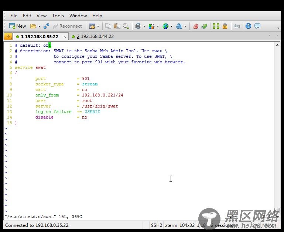Image resolution: width=284 pixels, height=232 pixels.
Task: Open the Window menu
Action: click(x=78, y=16)
